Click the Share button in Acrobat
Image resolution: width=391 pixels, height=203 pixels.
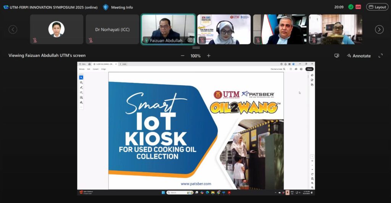[309, 69]
